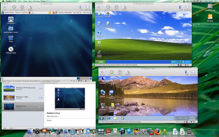Click the Open button in the Virtual Machine Library
This screenshot has height=137, width=219.
(x=11, y=128)
